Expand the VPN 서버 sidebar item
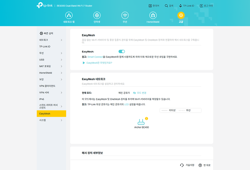 point(51,92)
